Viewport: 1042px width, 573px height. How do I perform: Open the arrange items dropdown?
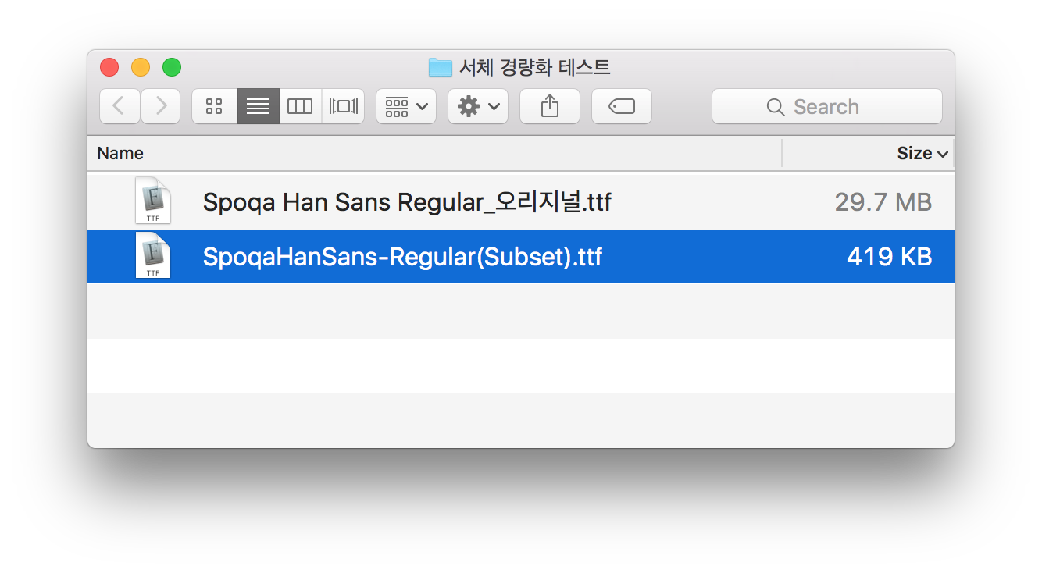point(406,106)
